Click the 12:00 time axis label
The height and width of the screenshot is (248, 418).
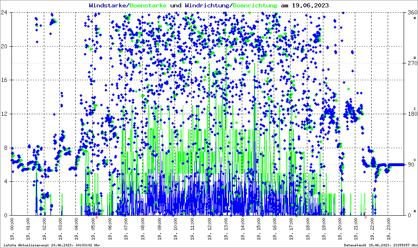(209, 229)
